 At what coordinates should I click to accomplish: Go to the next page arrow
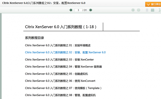(x=91, y=10)
